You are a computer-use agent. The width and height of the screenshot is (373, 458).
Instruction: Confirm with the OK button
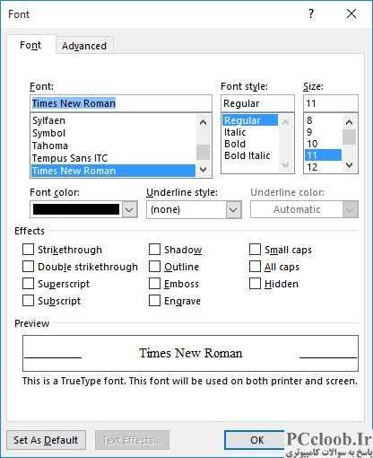257,440
